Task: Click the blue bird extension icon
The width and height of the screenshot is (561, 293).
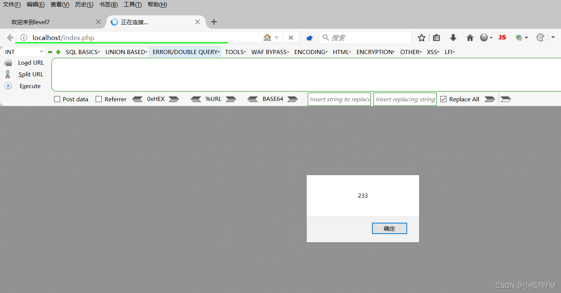Action: pos(309,38)
